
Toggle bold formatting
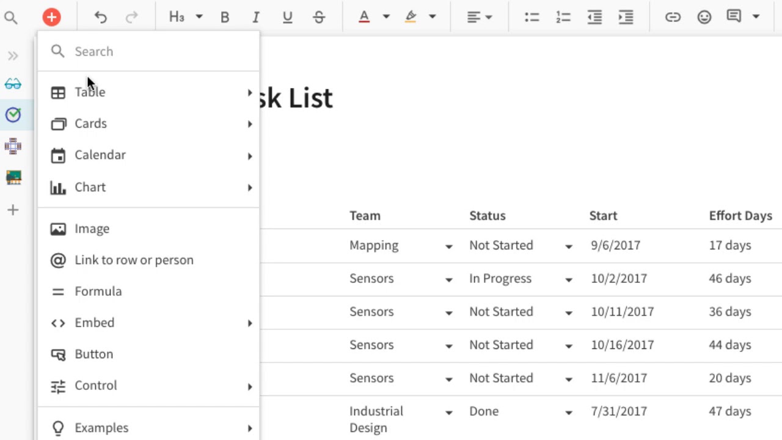click(225, 17)
